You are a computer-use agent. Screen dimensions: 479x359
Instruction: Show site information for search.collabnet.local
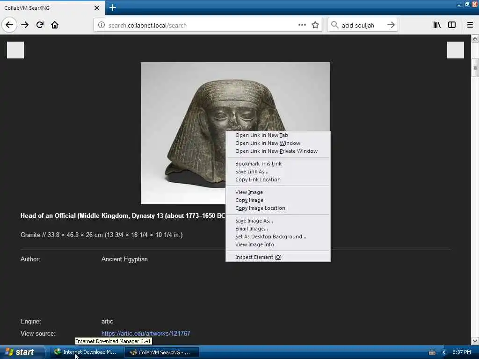[x=101, y=25]
